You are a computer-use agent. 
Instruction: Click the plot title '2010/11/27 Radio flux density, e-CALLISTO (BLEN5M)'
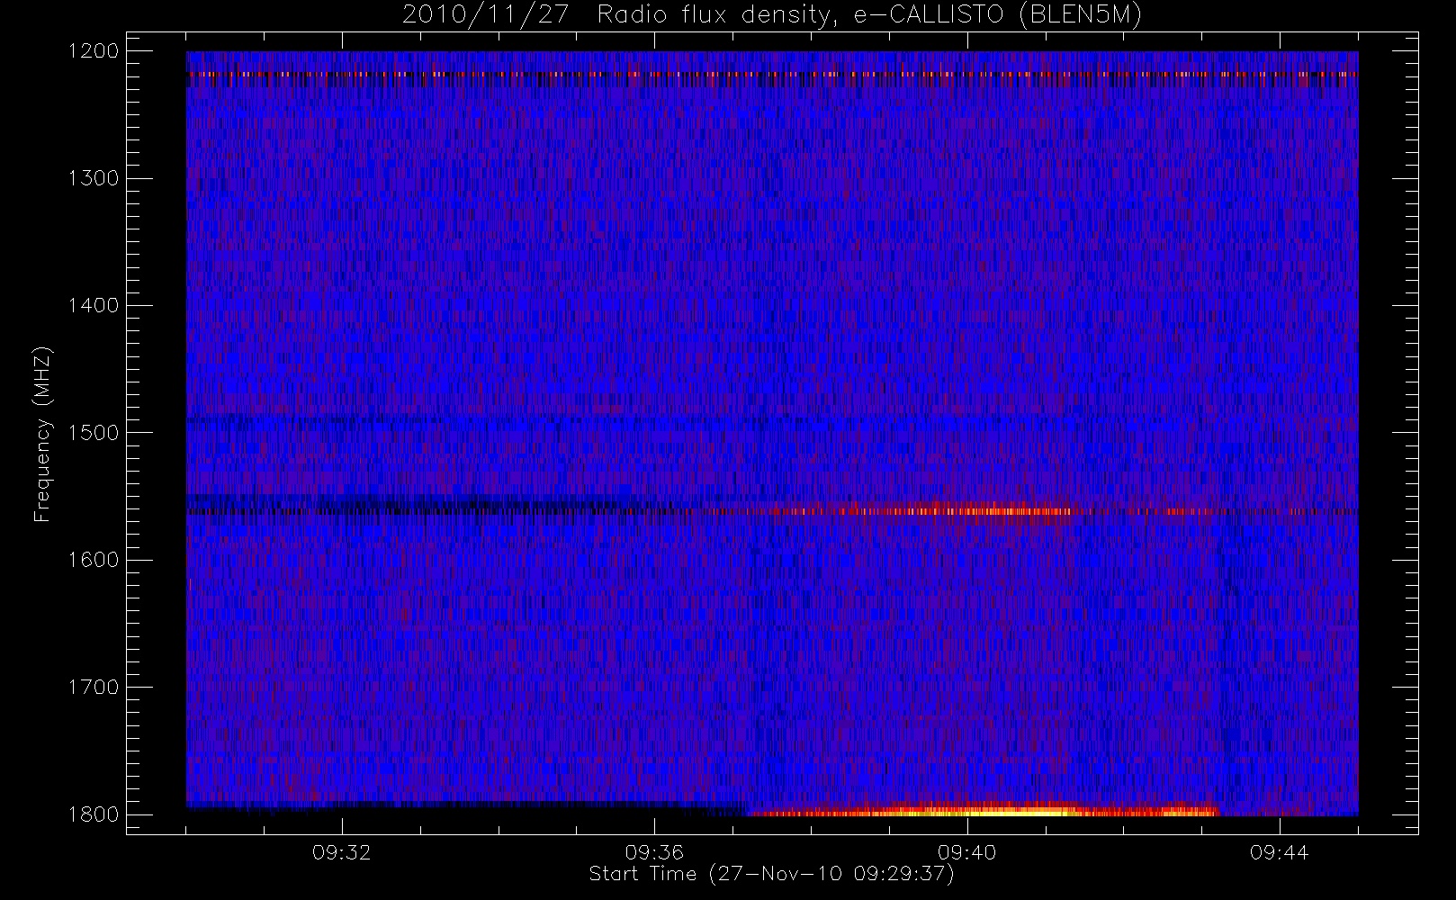tap(772, 14)
